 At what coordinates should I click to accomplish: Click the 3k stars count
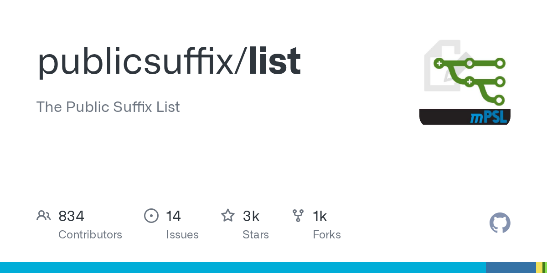251,216
